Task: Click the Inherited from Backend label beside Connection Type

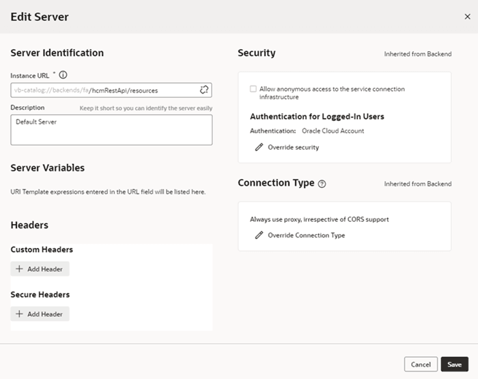Action: click(x=417, y=184)
